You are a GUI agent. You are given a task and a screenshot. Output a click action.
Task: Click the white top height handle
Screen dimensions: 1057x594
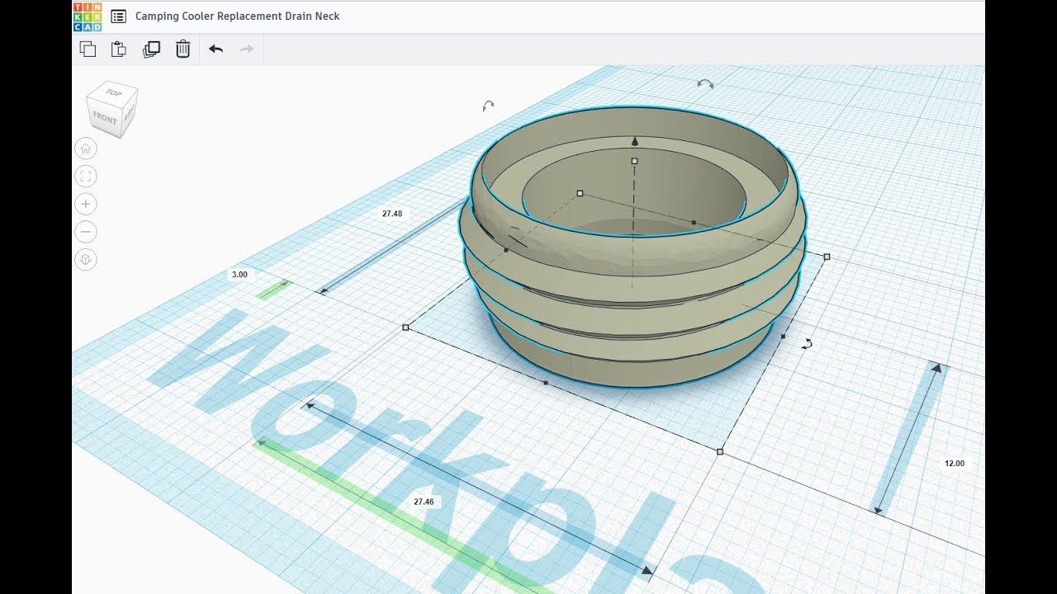coord(634,161)
